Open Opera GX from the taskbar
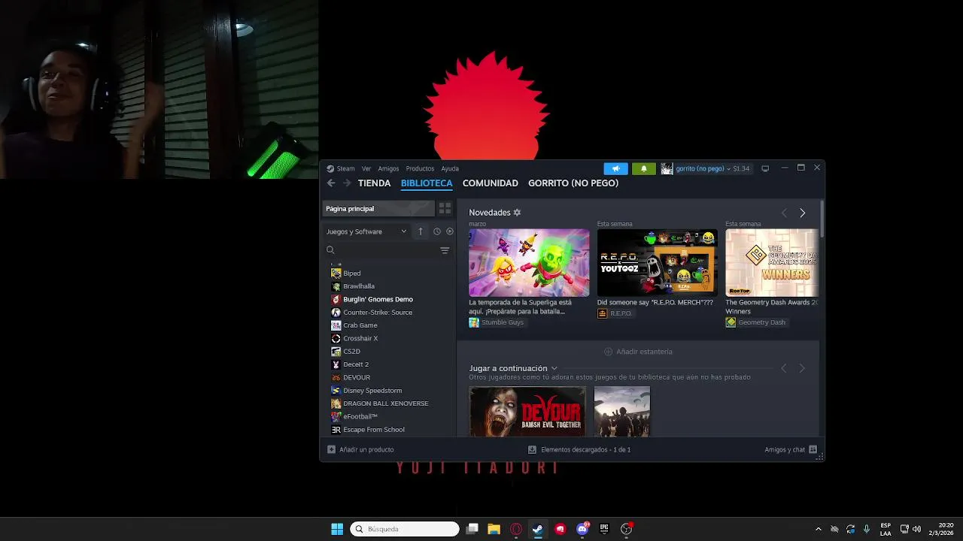This screenshot has width=963, height=541. [x=516, y=529]
